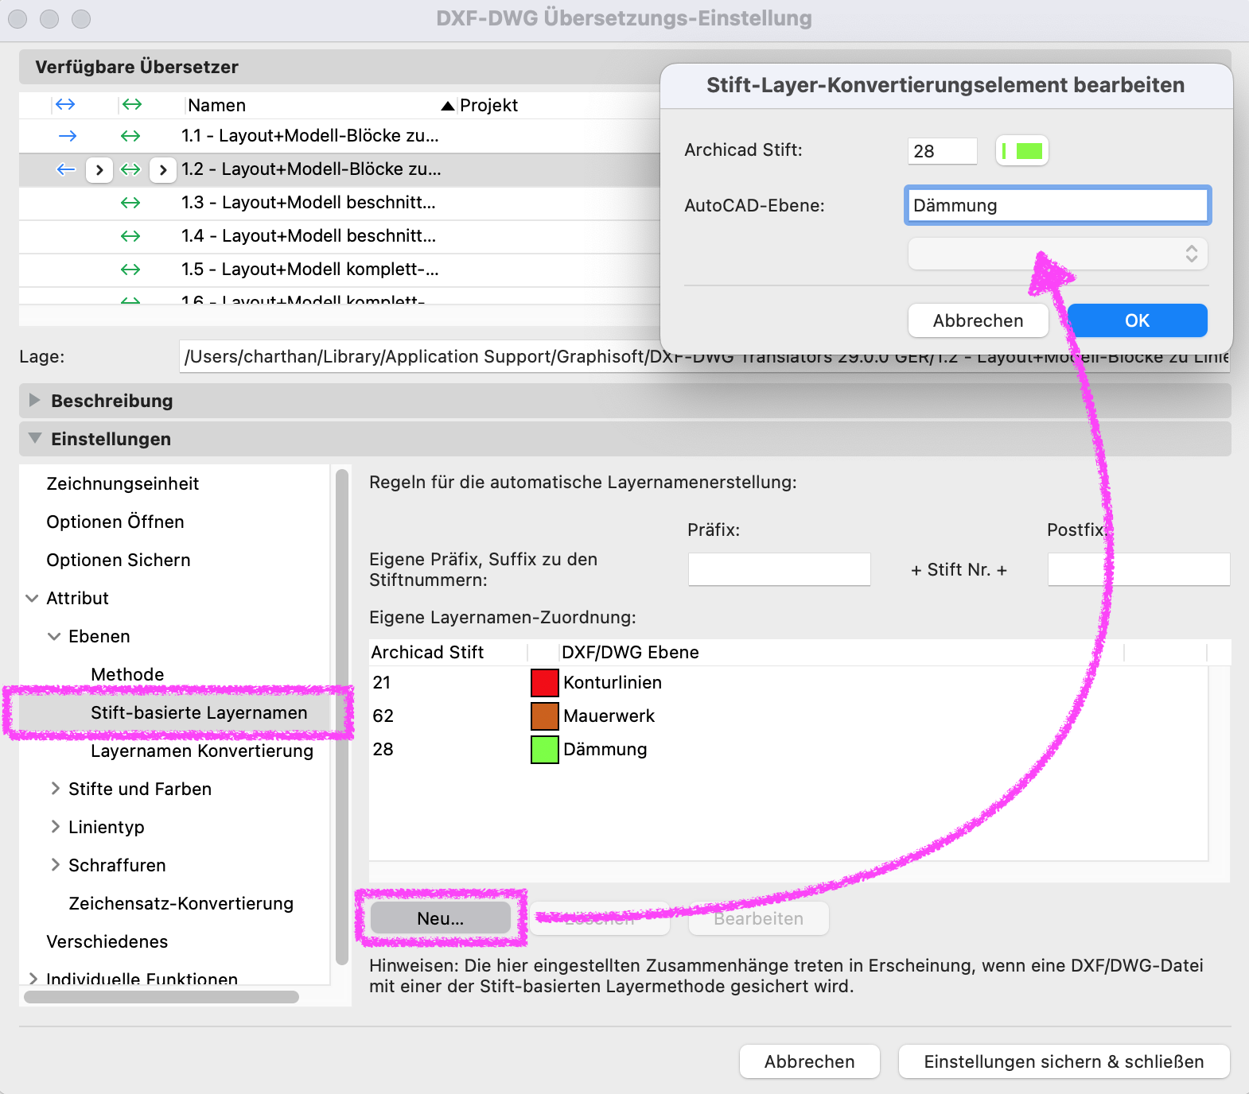Click the Neu... button
Viewport: 1249px width, 1094px height.
coord(441,918)
